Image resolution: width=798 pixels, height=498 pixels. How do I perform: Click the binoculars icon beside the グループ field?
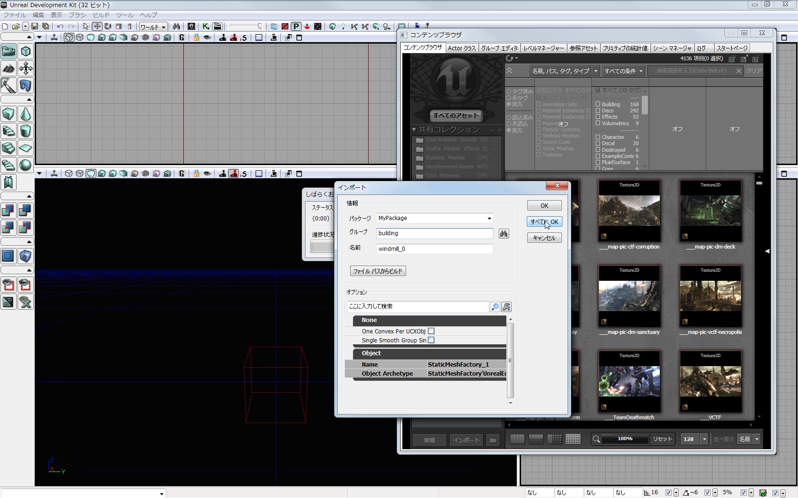click(503, 233)
